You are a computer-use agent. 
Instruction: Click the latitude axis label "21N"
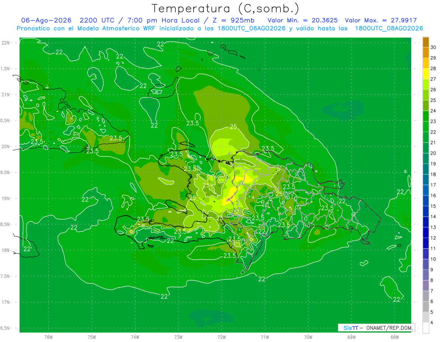tap(6, 95)
